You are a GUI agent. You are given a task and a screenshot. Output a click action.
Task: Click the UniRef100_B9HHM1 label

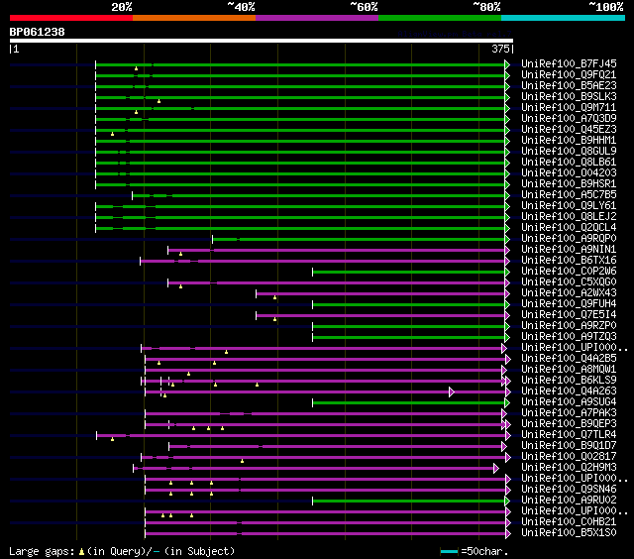(569, 141)
